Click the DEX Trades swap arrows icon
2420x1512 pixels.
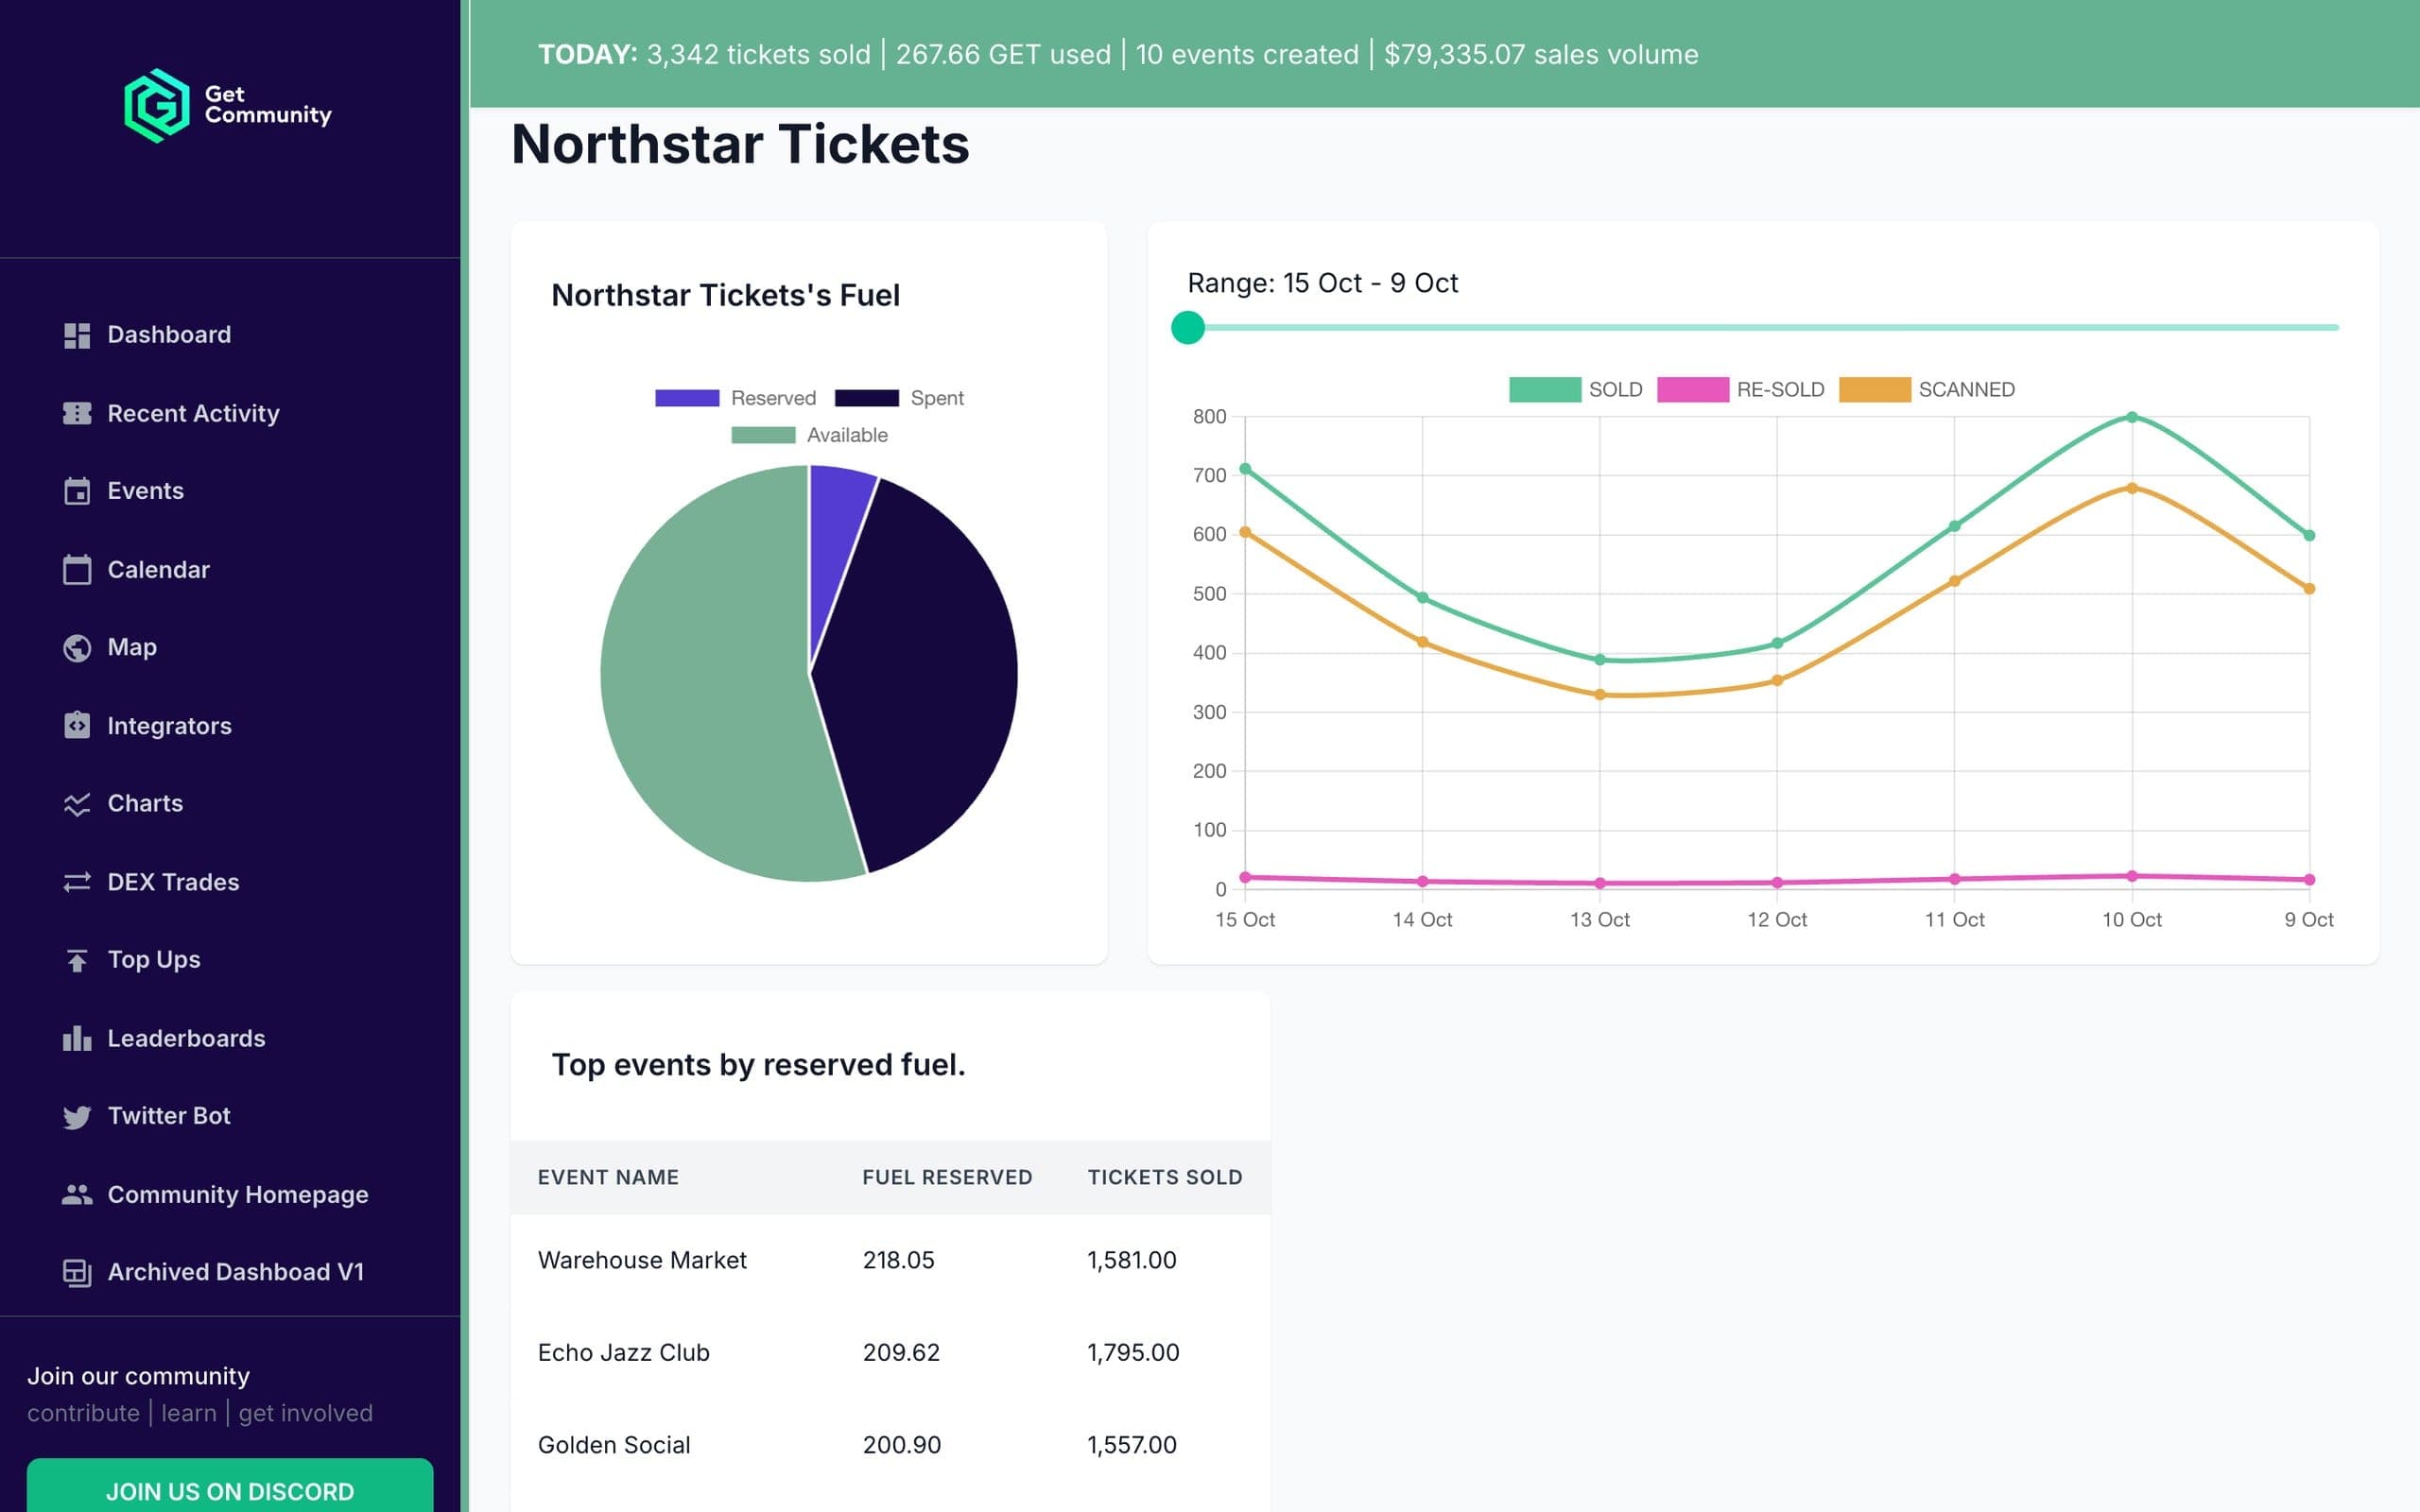[77, 882]
